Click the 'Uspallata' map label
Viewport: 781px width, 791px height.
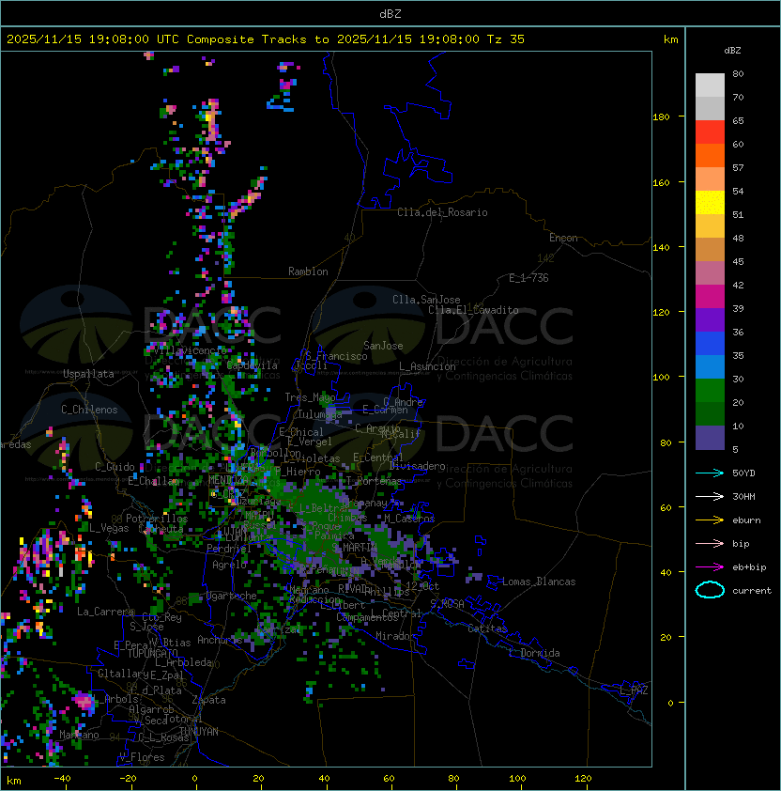[88, 374]
